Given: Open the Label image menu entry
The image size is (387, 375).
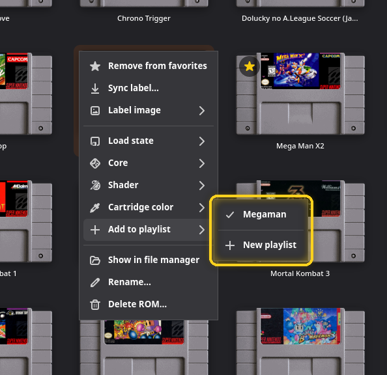Looking at the screenshot, I should click(x=149, y=111).
